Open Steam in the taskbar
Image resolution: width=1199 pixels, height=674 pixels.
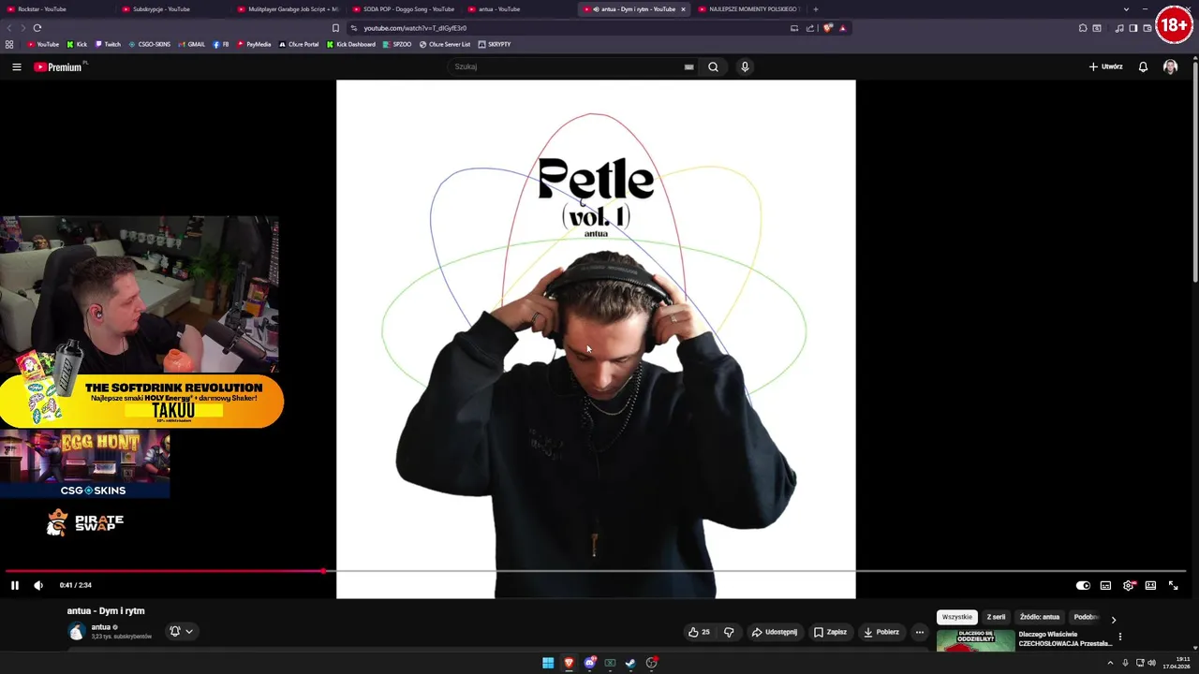tap(630, 663)
